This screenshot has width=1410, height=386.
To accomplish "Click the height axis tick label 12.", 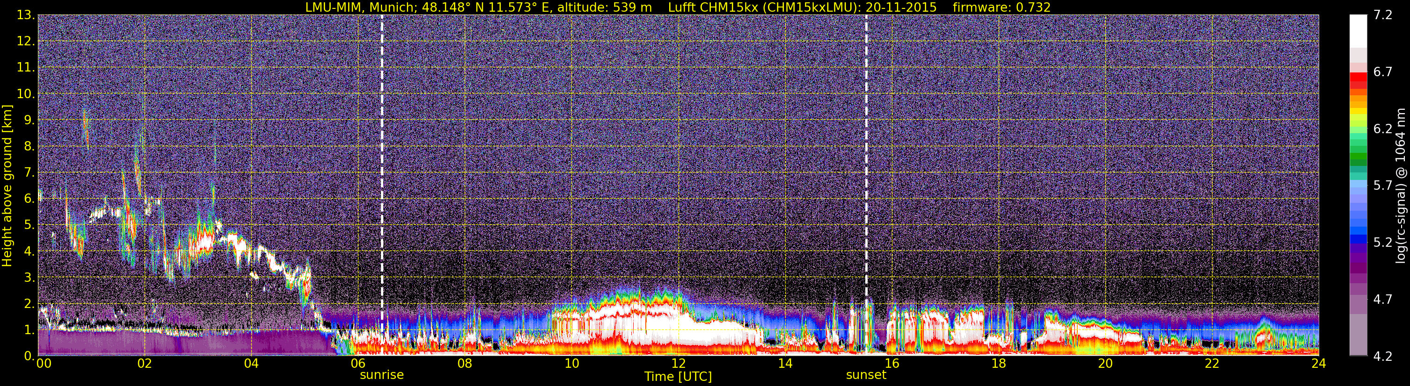I will coord(26,41).
